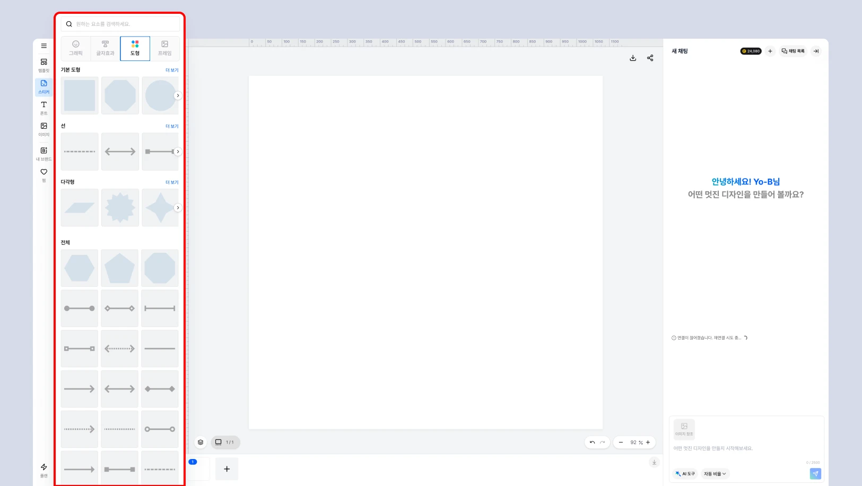Open the 템플릿 templates sidebar icon
Viewport: 862px width, 486px height.
(43, 65)
